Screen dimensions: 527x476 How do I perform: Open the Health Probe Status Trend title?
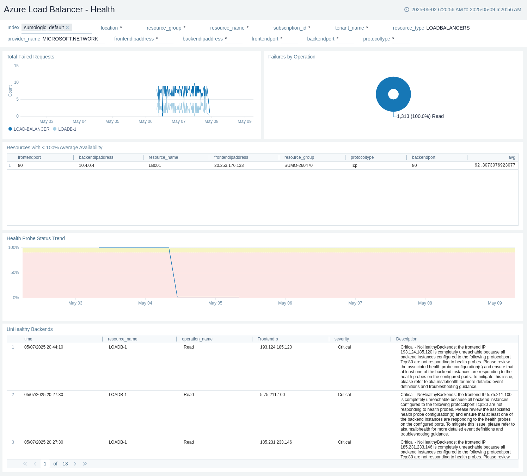[x=36, y=238]
